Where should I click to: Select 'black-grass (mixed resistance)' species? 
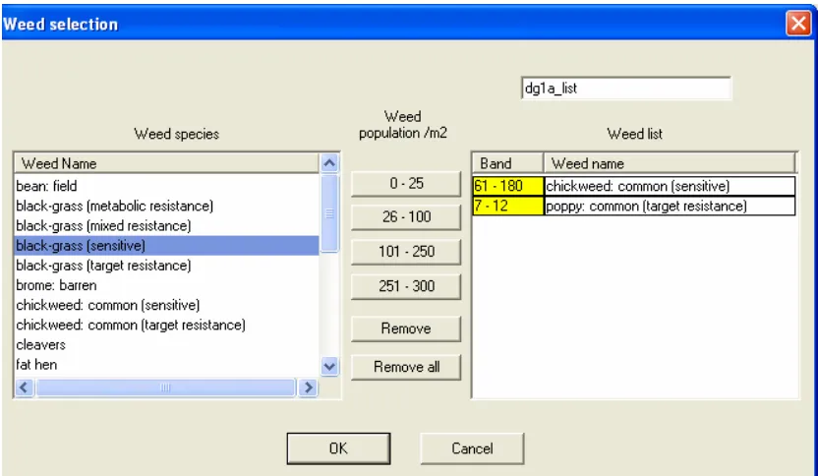click(x=166, y=225)
